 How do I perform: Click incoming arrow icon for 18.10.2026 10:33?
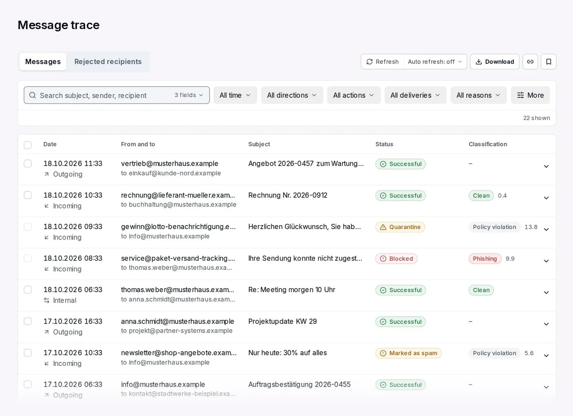pos(47,206)
